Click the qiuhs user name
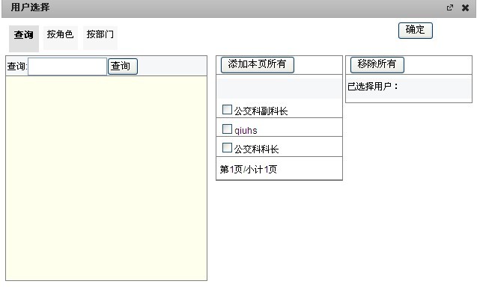Viewport: 477px width, 287px height. pyautogui.click(x=246, y=131)
